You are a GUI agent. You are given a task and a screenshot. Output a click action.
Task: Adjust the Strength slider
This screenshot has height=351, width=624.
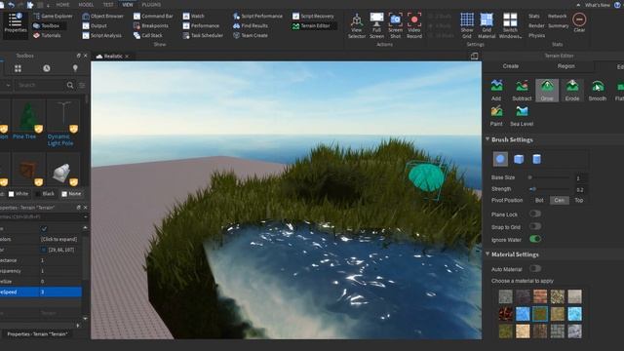pyautogui.click(x=549, y=189)
